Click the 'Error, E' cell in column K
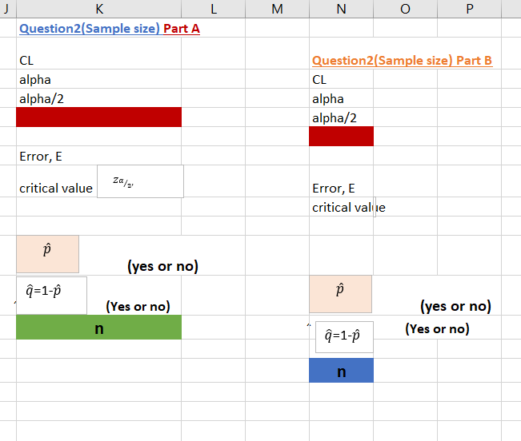 pyautogui.click(x=99, y=156)
